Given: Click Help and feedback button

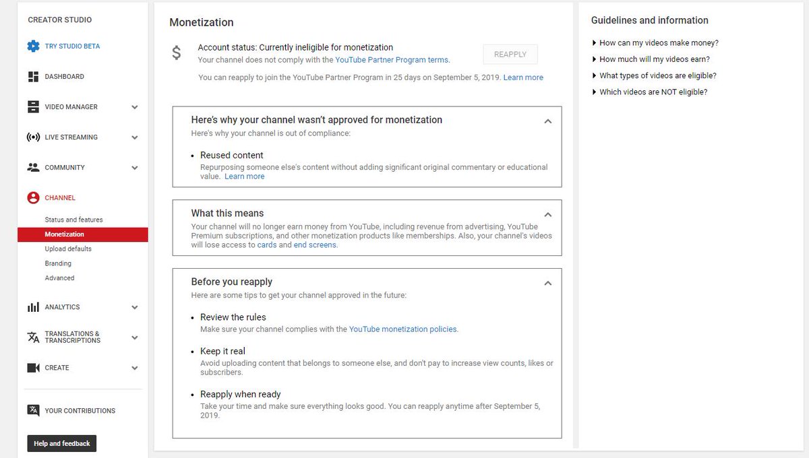Looking at the screenshot, I should 62,443.
